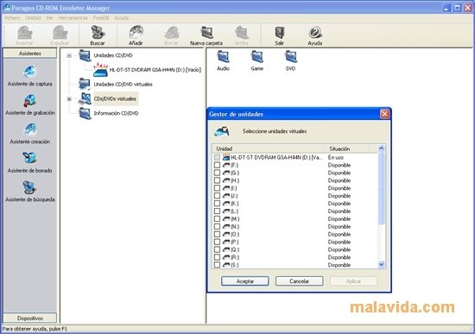Open the Ayuda menu
This screenshot has height=334, width=475.
122,18
